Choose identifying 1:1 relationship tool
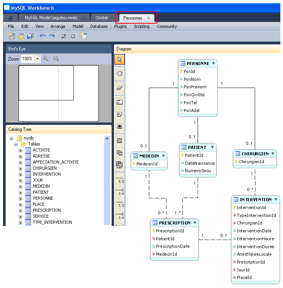Image resolution: width=283 pixels, height=288 pixels. tap(120, 204)
